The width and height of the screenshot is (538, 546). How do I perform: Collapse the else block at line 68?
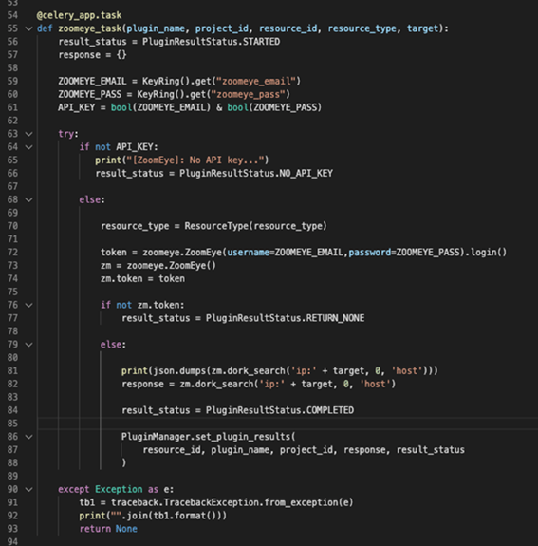(x=28, y=199)
